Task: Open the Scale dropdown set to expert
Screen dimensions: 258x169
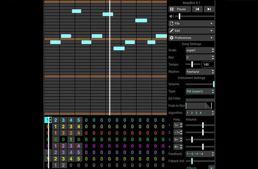Action: tap(200, 50)
